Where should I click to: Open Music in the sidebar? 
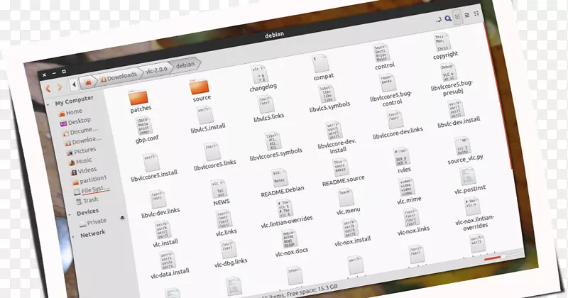[x=80, y=162]
